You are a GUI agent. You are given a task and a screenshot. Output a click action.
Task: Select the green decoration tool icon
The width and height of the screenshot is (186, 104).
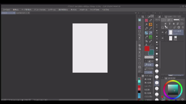click(151, 37)
